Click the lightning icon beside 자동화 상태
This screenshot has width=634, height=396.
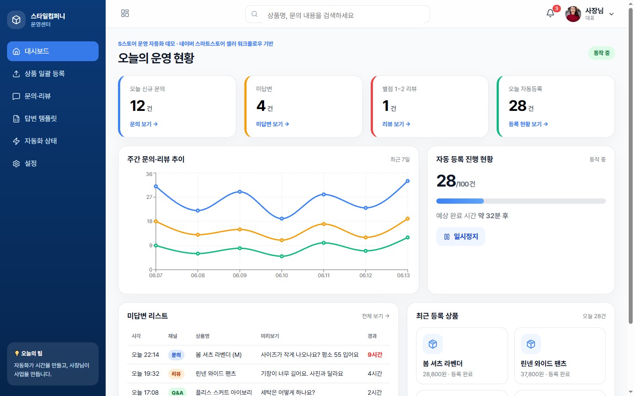click(16, 141)
